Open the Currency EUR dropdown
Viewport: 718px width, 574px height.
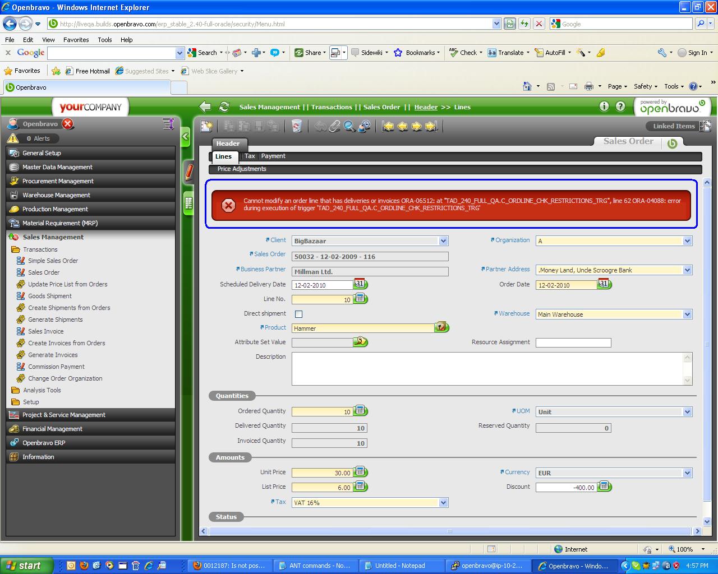coord(687,473)
